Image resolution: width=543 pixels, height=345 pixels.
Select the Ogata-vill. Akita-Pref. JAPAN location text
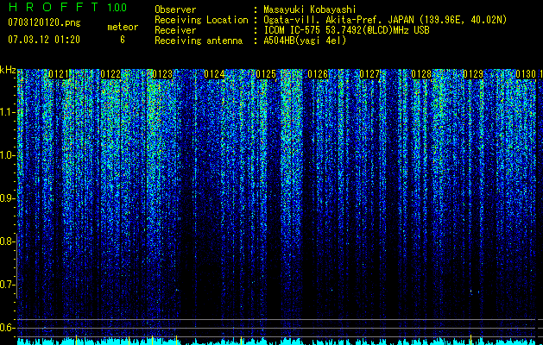(385, 20)
